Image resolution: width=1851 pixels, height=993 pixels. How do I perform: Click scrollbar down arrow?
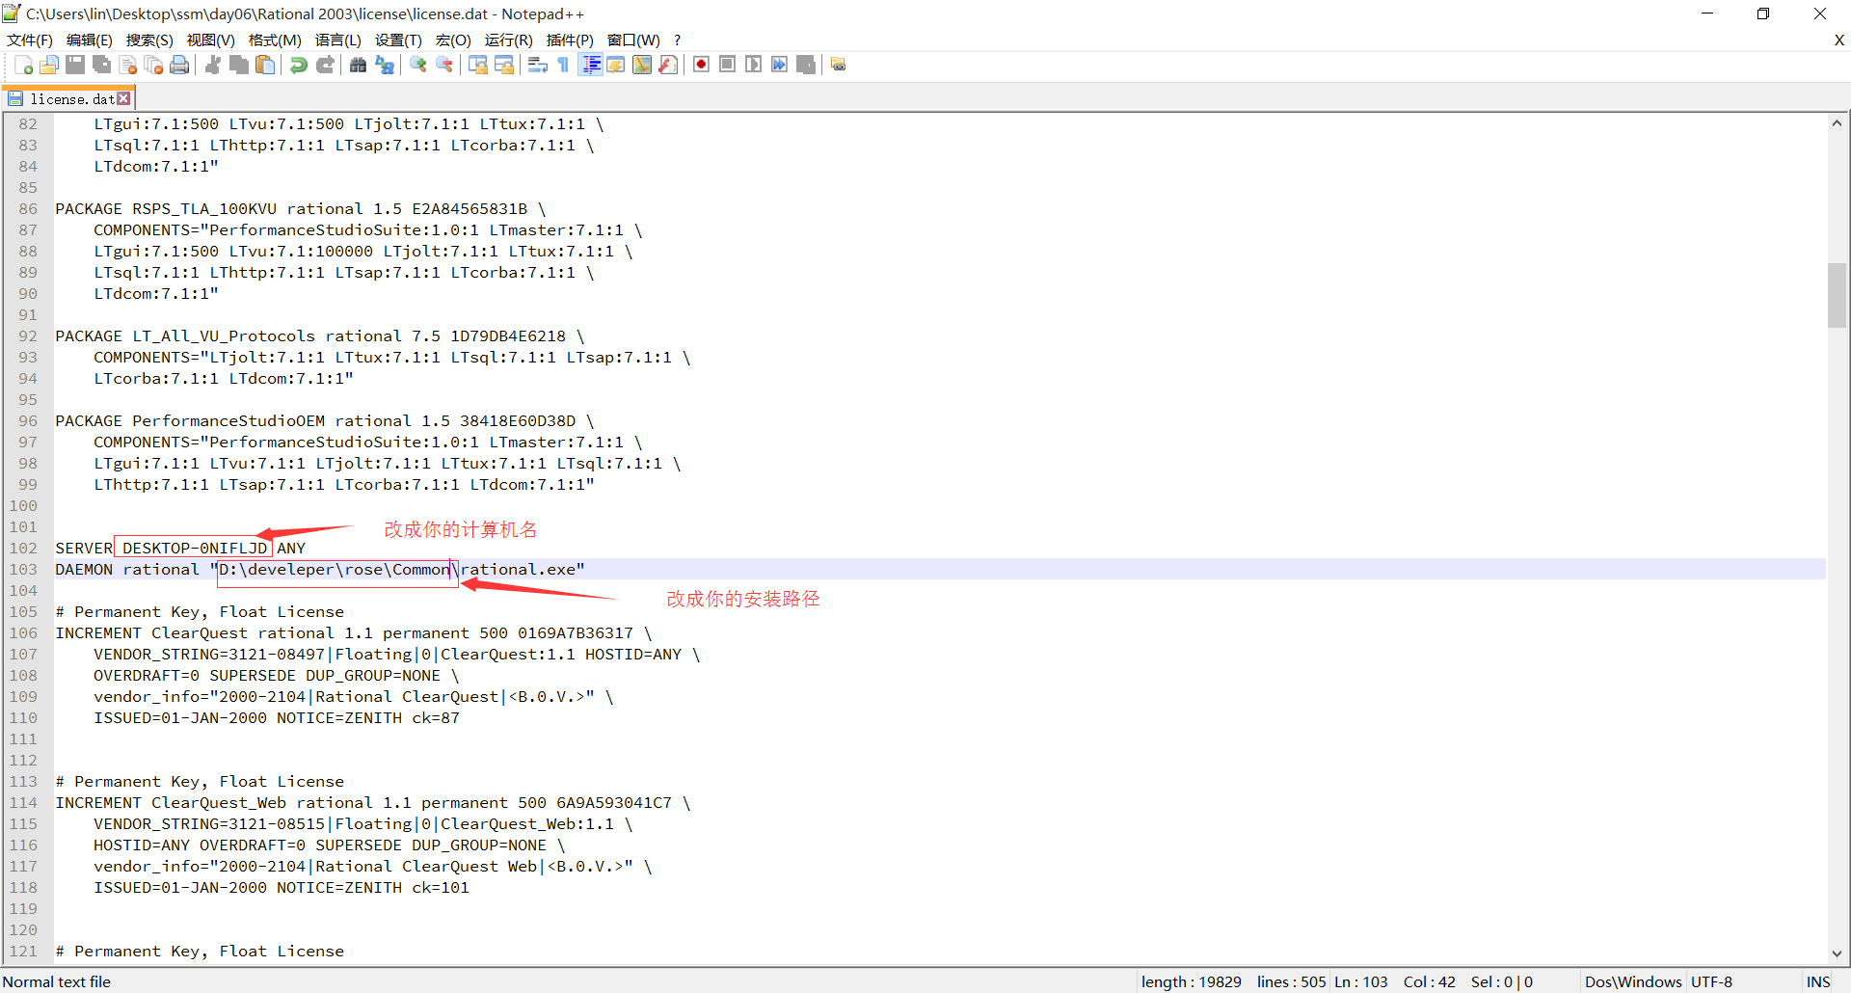(1837, 953)
